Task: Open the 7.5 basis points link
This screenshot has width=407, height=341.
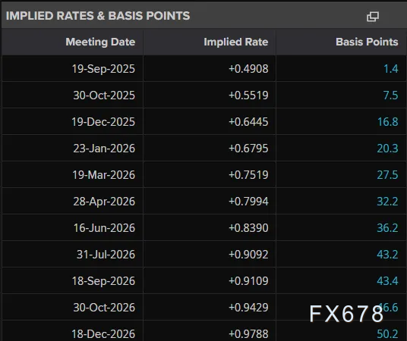Action: tap(390, 95)
